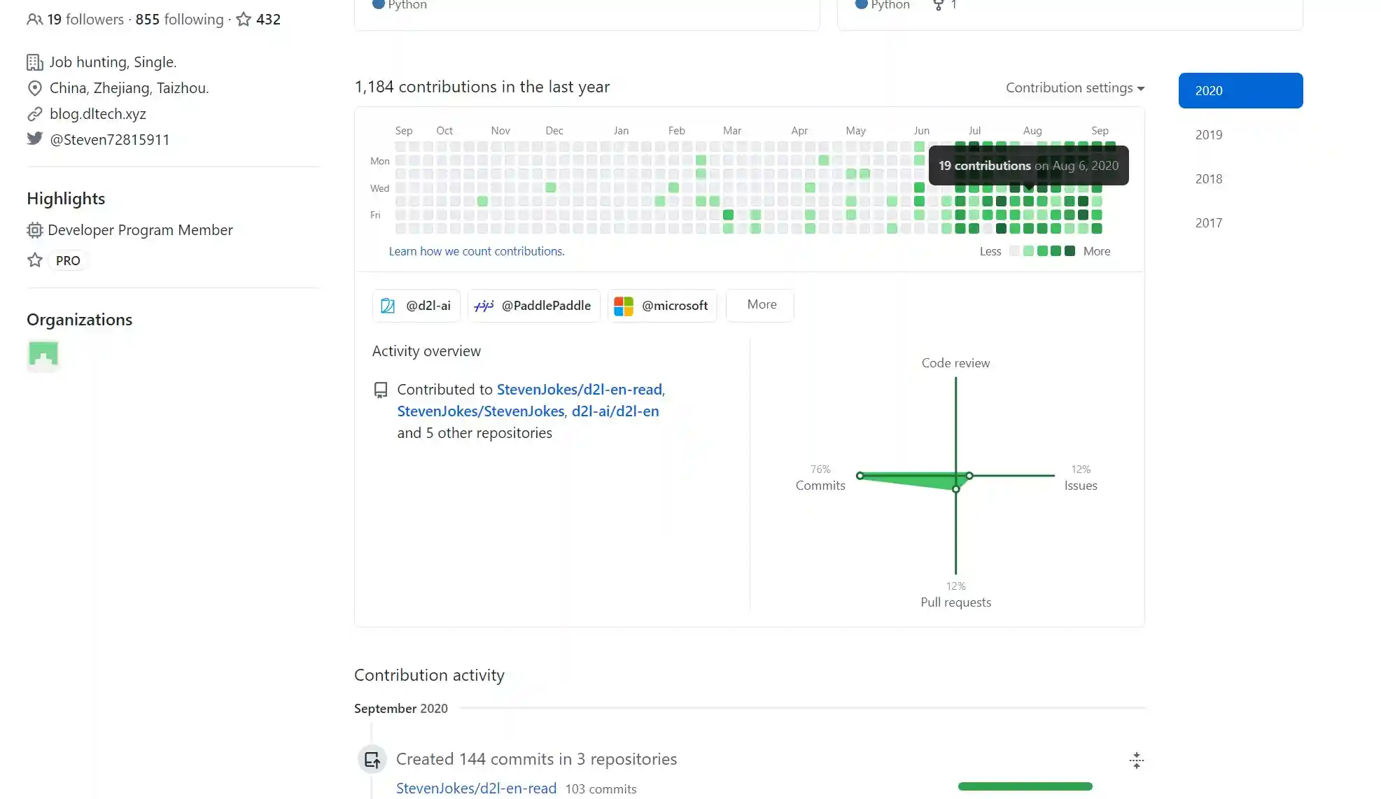The height and width of the screenshot is (799, 1381).
Task: Click the Commits point on activity chart
Action: coord(860,476)
